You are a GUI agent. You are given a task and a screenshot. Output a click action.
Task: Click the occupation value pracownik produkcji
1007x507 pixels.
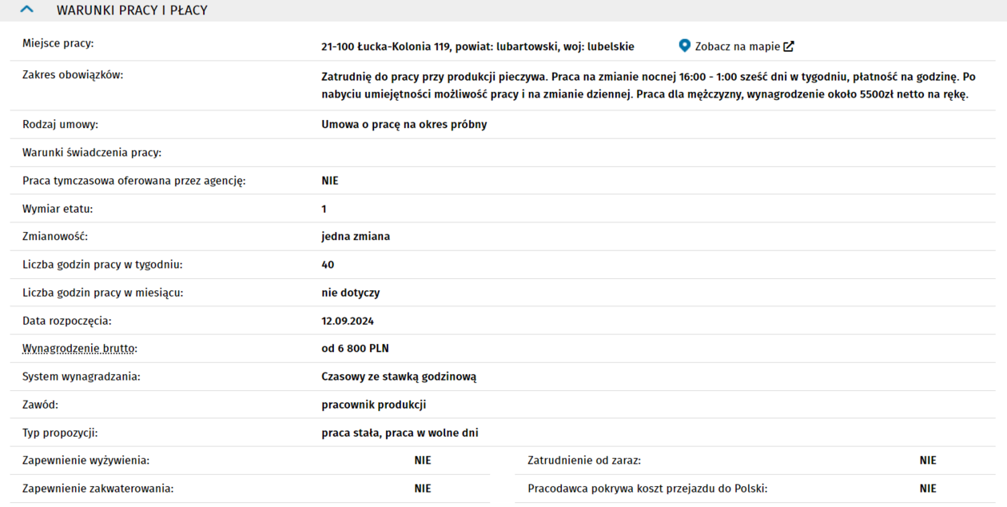[x=373, y=405]
